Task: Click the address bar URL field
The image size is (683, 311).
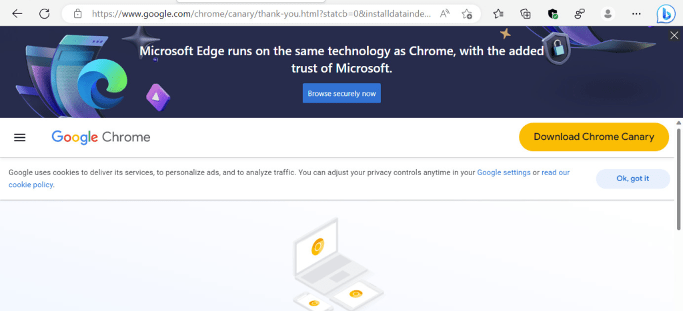Action: 260,13
